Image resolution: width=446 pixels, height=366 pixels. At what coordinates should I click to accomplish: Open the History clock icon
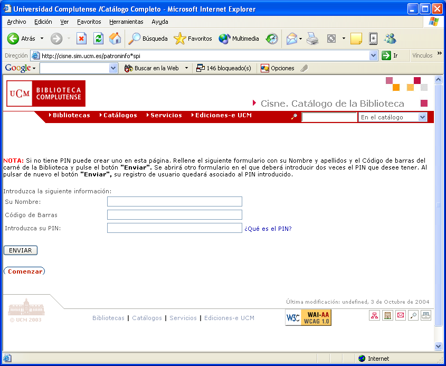click(272, 39)
